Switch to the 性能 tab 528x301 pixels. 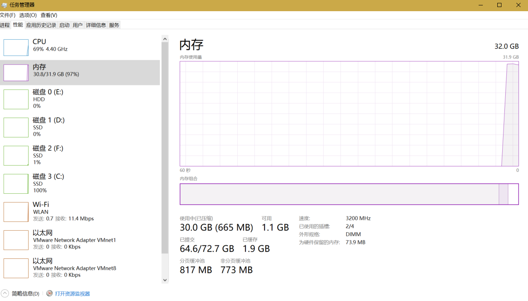pos(18,25)
